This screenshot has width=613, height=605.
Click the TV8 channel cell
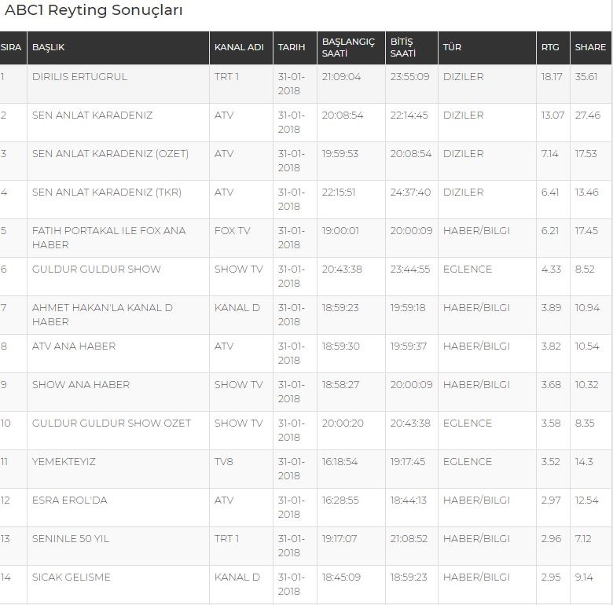[224, 462]
